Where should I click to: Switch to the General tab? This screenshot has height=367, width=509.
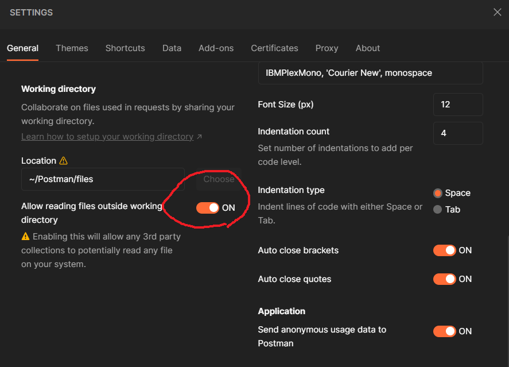(23, 48)
